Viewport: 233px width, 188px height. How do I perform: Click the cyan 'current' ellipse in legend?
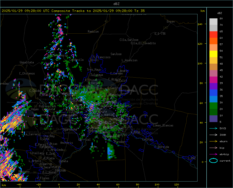213,161
